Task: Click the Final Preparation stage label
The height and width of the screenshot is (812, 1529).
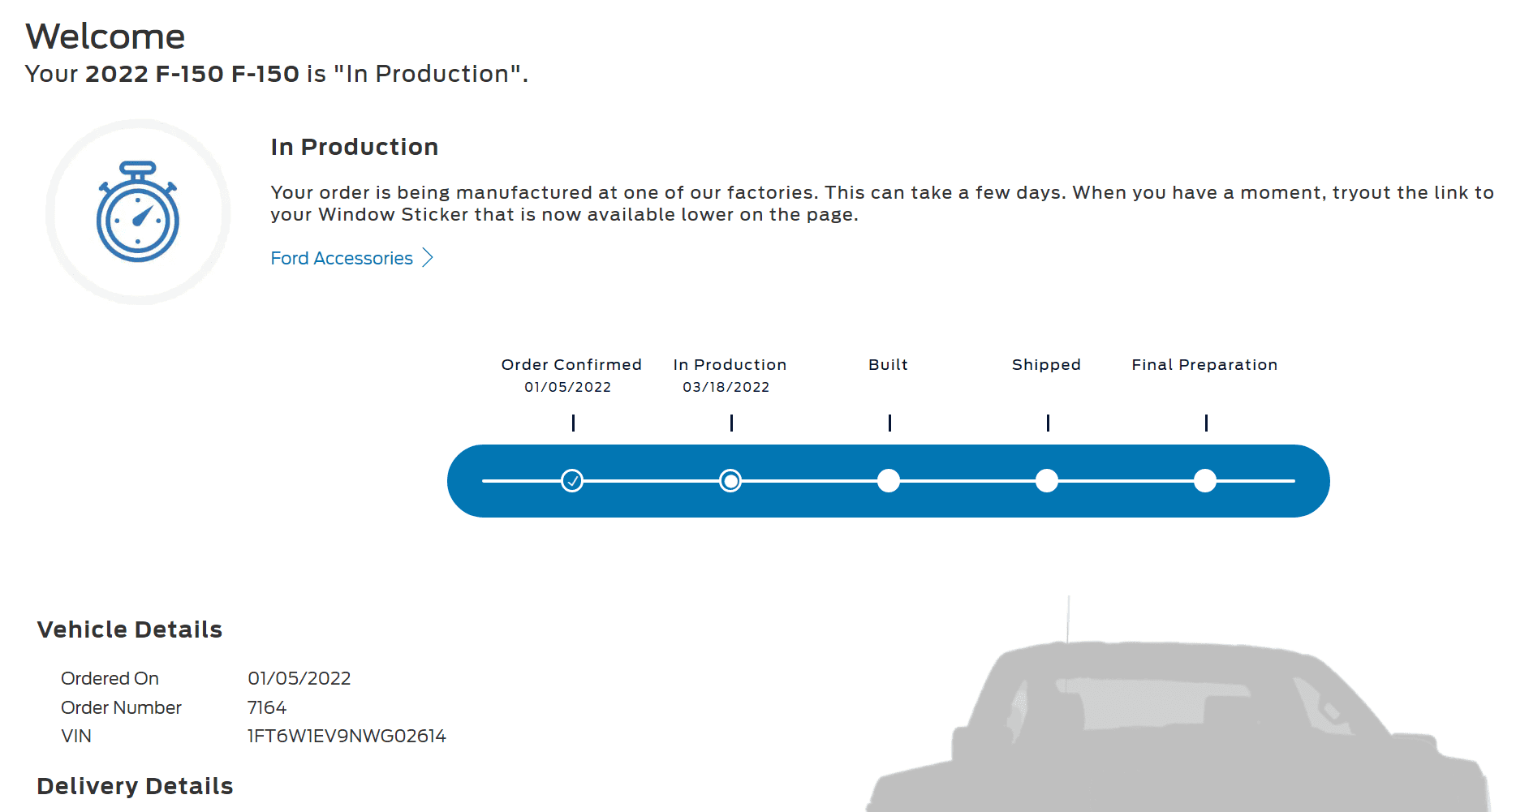Action: pyautogui.click(x=1204, y=365)
